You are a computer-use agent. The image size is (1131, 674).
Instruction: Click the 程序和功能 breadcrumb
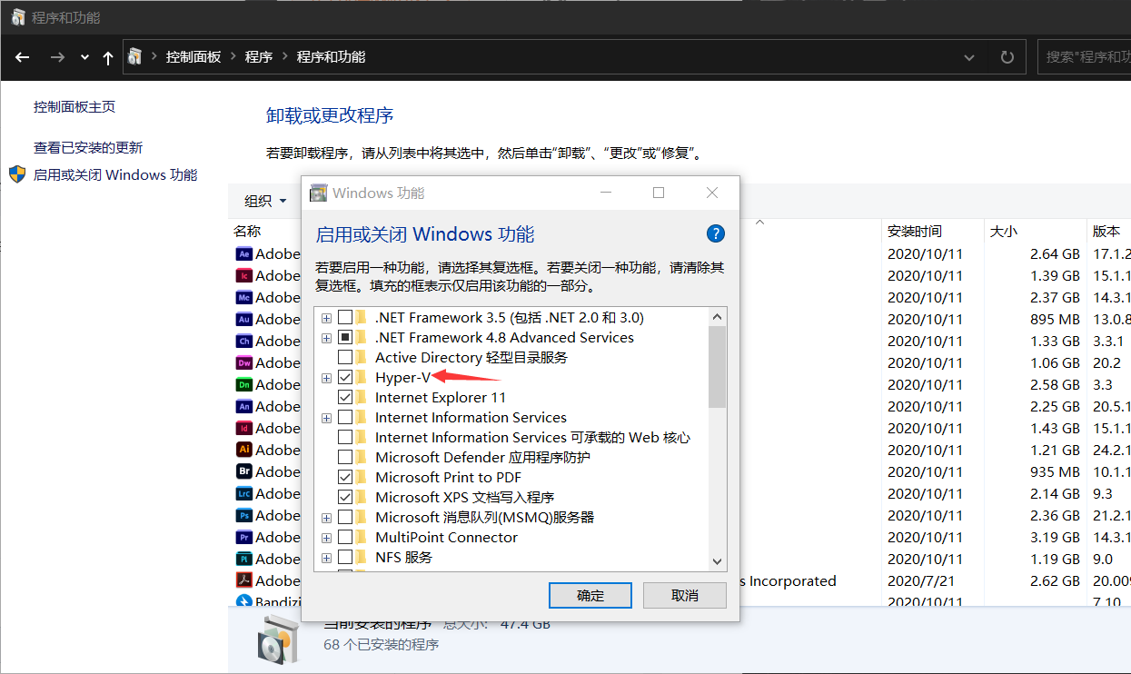(331, 56)
